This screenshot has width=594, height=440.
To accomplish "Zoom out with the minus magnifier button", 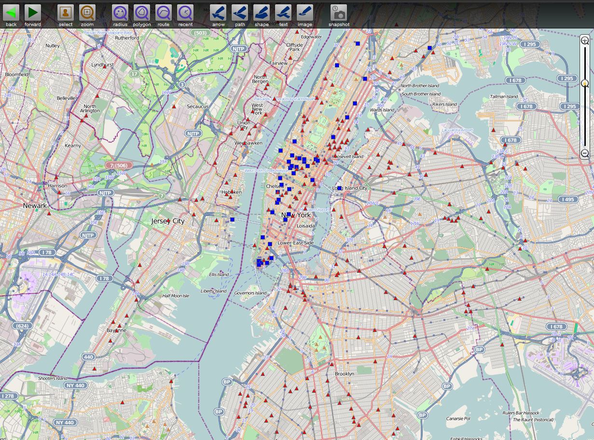I will pyautogui.click(x=585, y=154).
